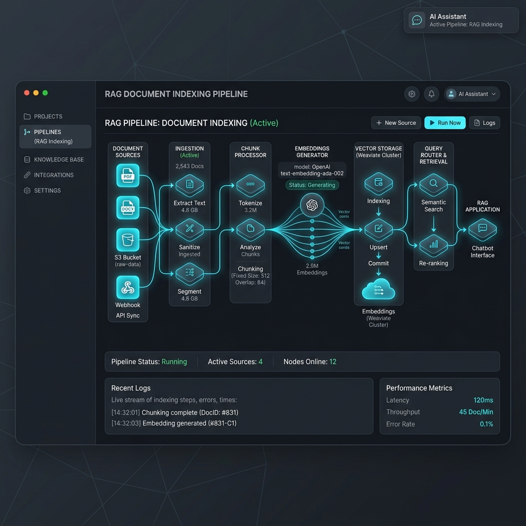Viewport: 526px width, 526px height.
Task: Open settings via the header gear icon
Action: point(411,94)
